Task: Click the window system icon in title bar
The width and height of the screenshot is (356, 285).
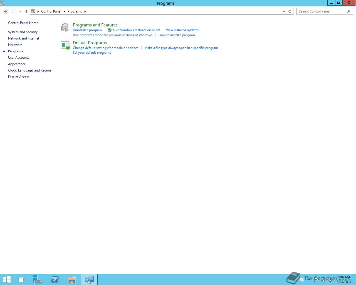Action: (x=2, y=3)
